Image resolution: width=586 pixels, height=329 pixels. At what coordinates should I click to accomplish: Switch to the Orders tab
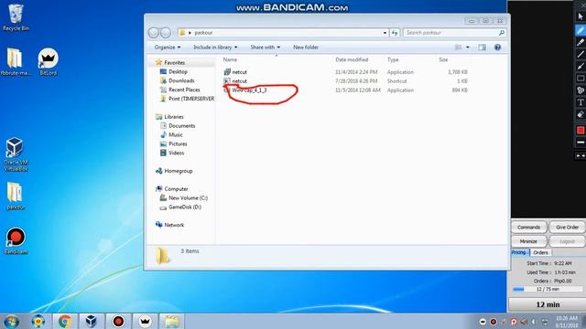[x=540, y=252]
